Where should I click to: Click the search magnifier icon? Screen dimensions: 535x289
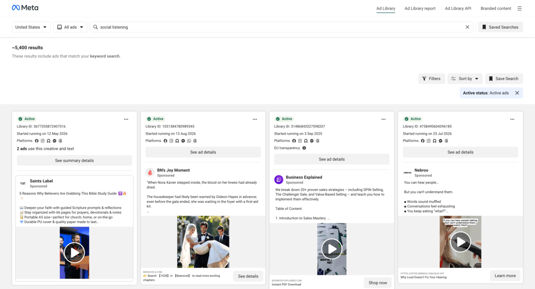[95, 27]
